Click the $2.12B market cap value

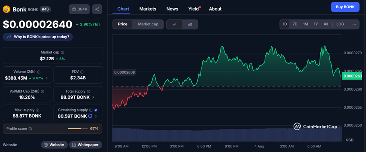click(47, 59)
